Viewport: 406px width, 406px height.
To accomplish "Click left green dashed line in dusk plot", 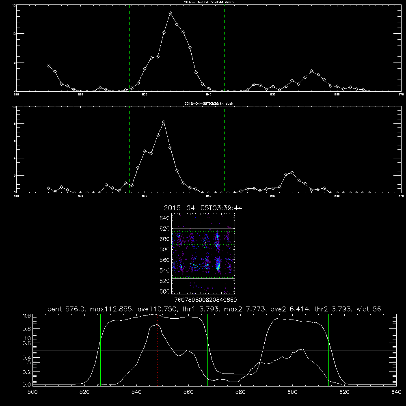I will (x=129, y=150).
